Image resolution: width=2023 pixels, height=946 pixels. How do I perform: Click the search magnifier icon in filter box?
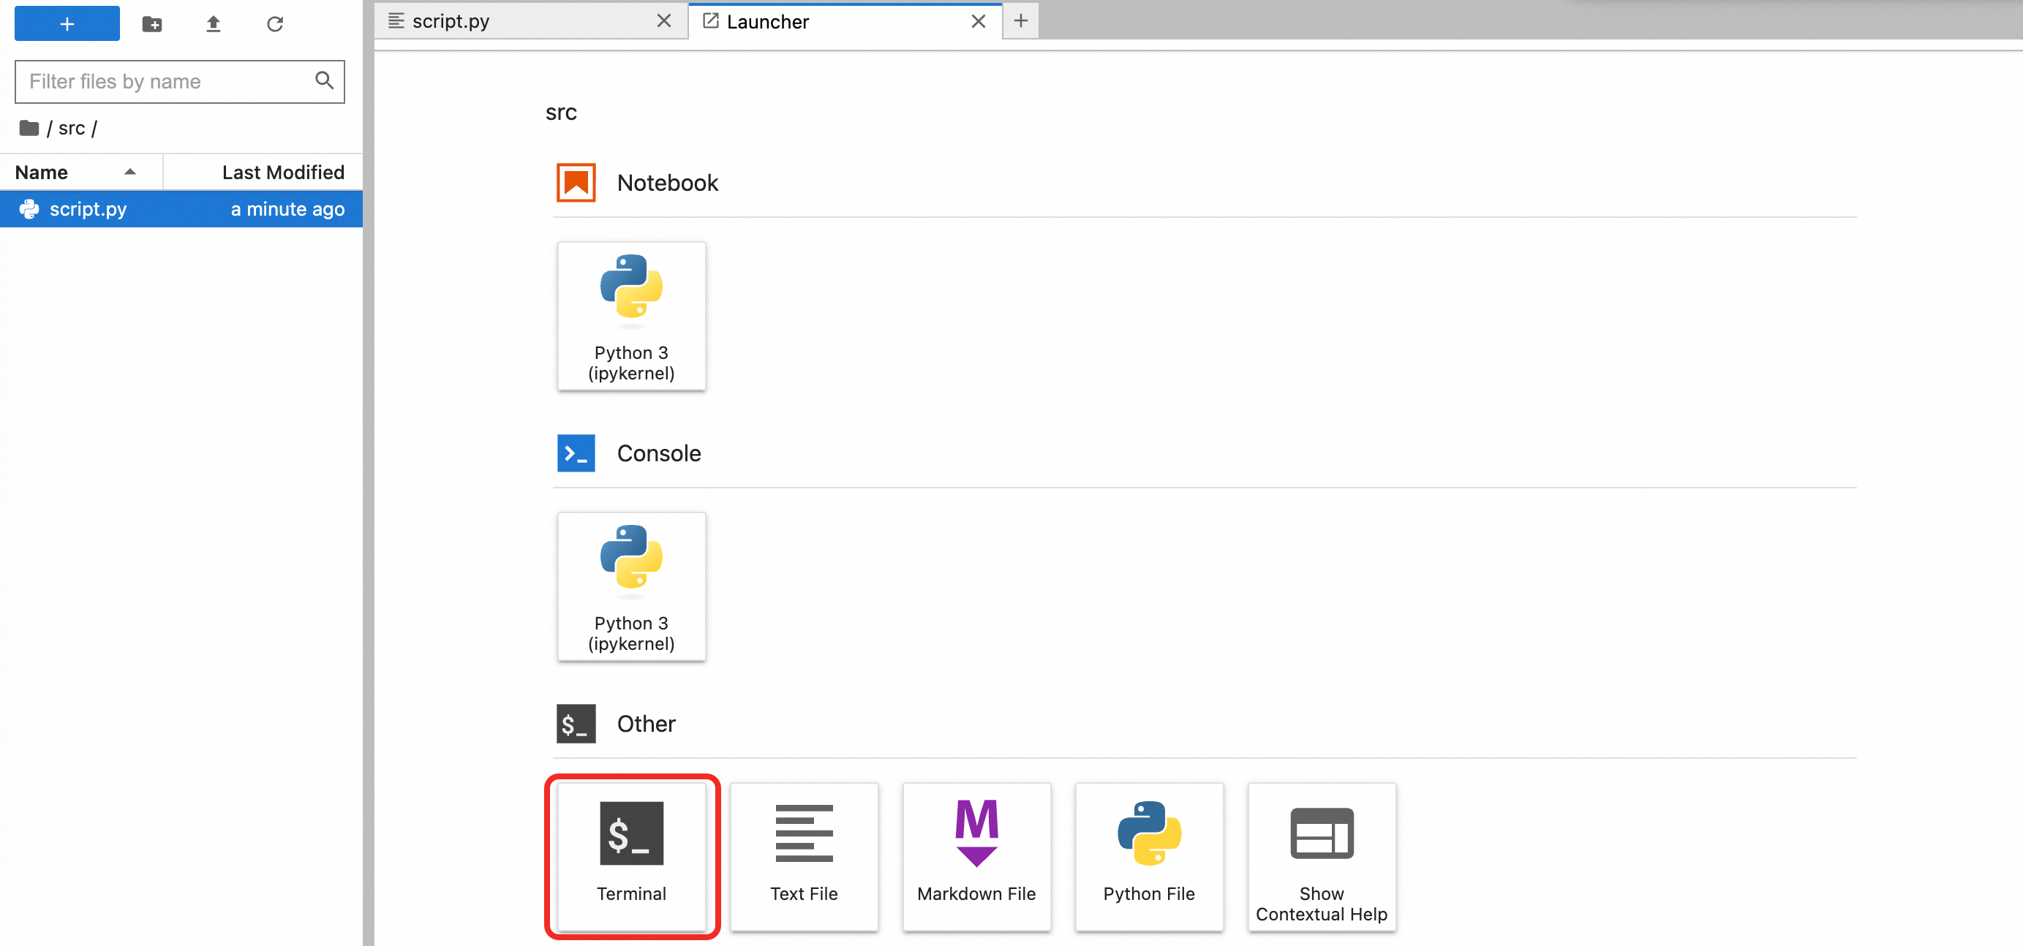point(324,80)
